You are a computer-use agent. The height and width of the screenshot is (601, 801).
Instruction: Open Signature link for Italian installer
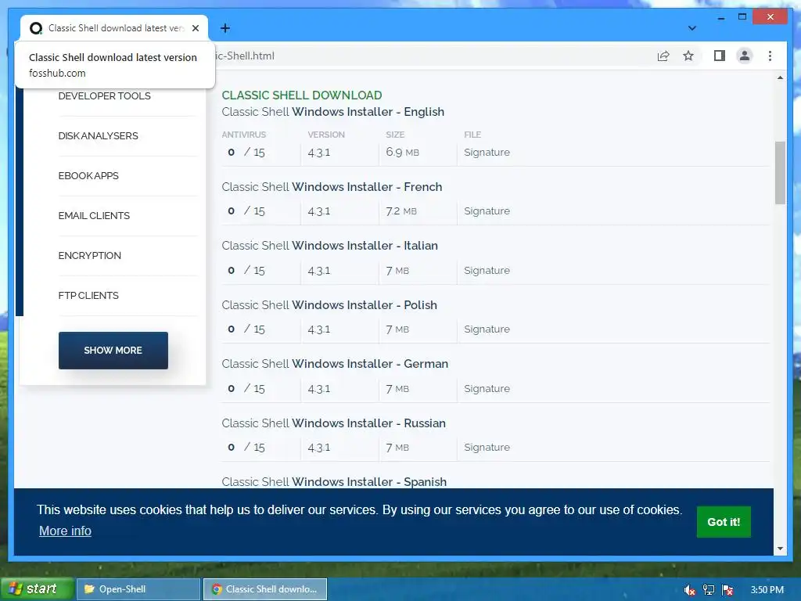pos(487,270)
